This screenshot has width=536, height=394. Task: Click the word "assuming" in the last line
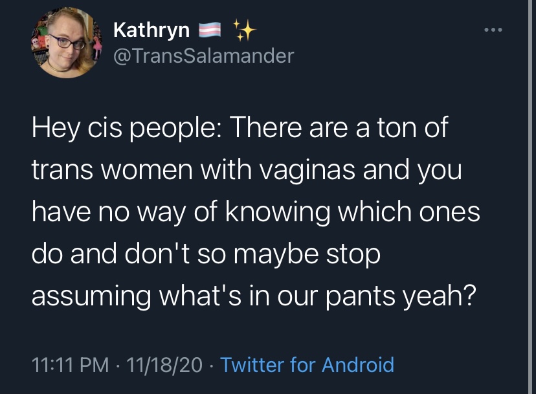[x=91, y=296]
